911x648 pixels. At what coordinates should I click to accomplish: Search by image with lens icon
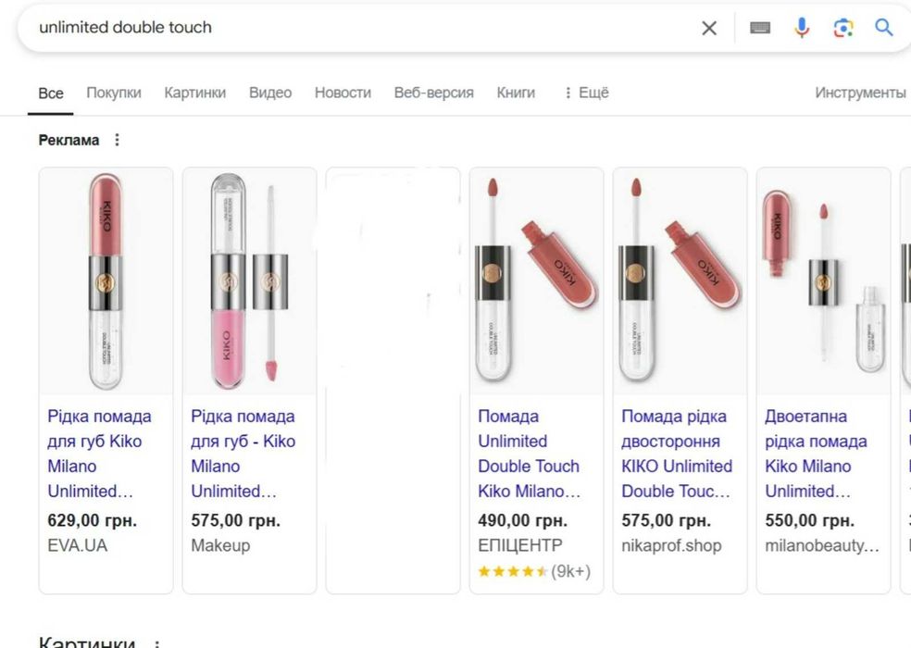click(x=843, y=28)
